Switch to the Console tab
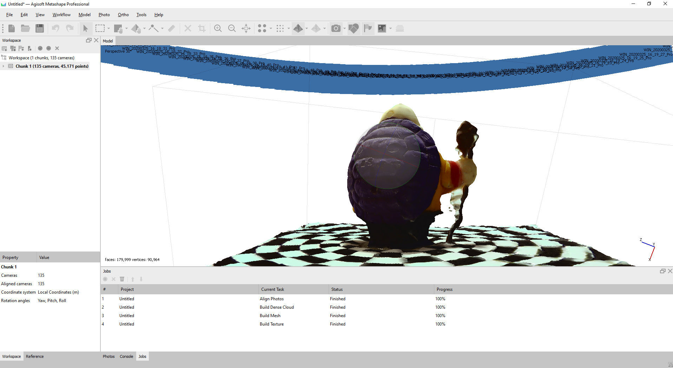 coord(126,356)
